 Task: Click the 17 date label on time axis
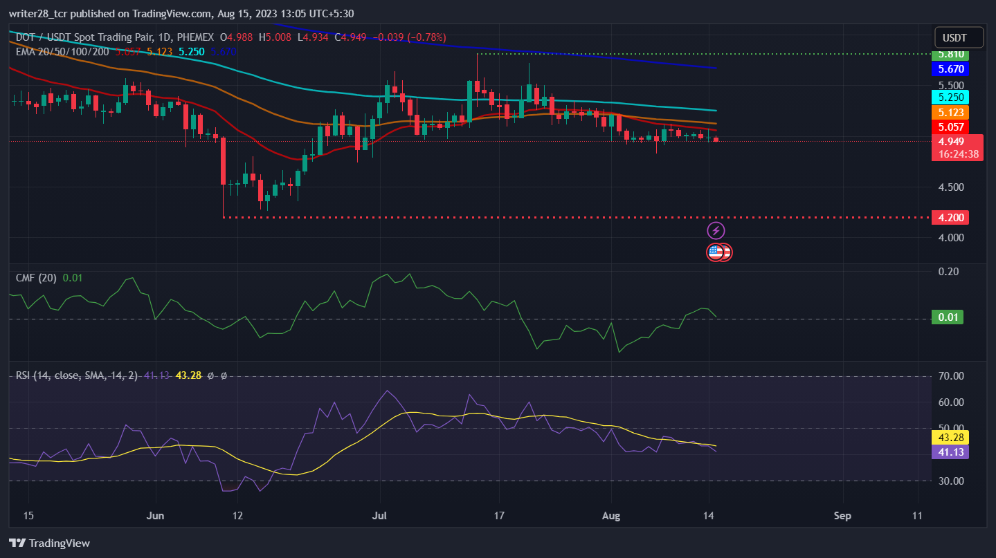499,516
